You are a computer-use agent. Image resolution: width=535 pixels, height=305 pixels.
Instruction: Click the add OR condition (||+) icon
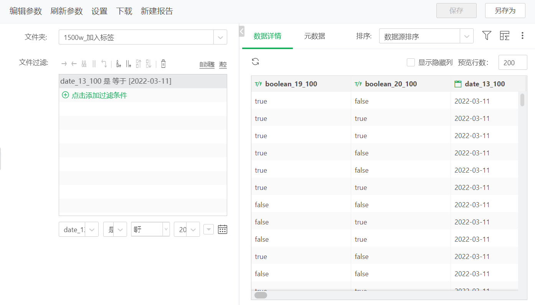point(129,64)
